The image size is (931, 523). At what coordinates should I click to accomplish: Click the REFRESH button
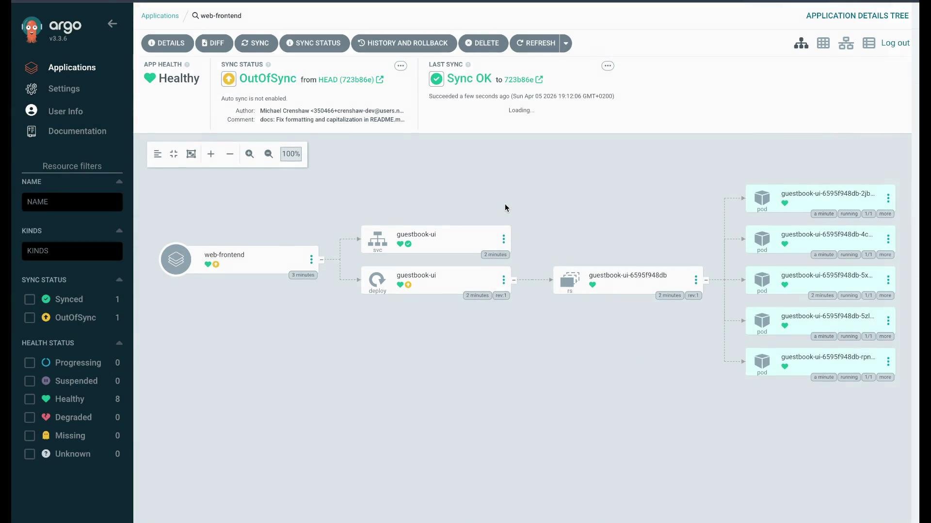coord(535,43)
